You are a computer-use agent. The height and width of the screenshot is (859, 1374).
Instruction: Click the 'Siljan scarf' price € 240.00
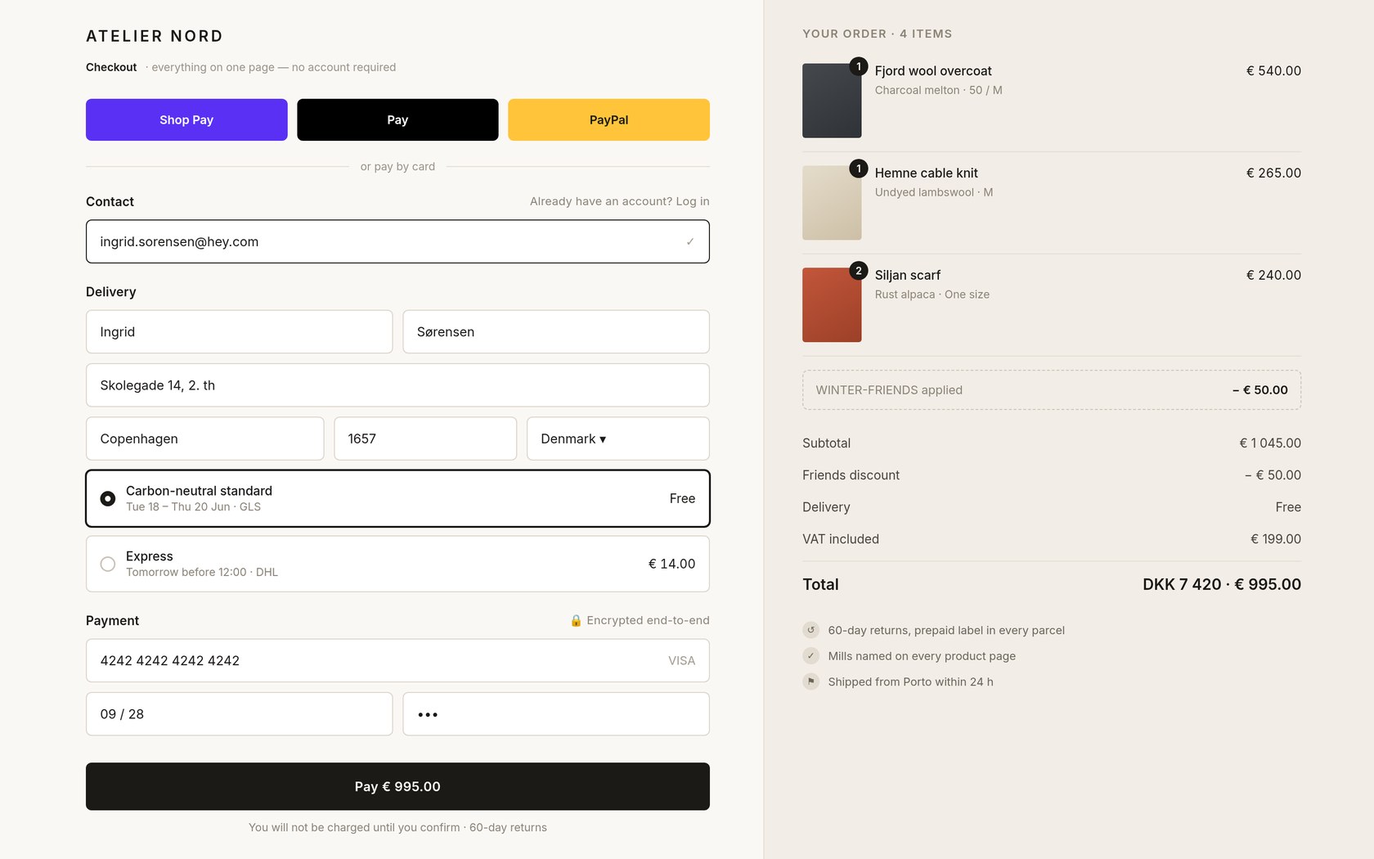tap(1273, 275)
